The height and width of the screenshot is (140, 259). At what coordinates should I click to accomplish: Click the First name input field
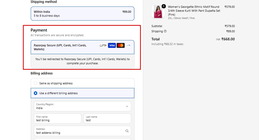58,119
